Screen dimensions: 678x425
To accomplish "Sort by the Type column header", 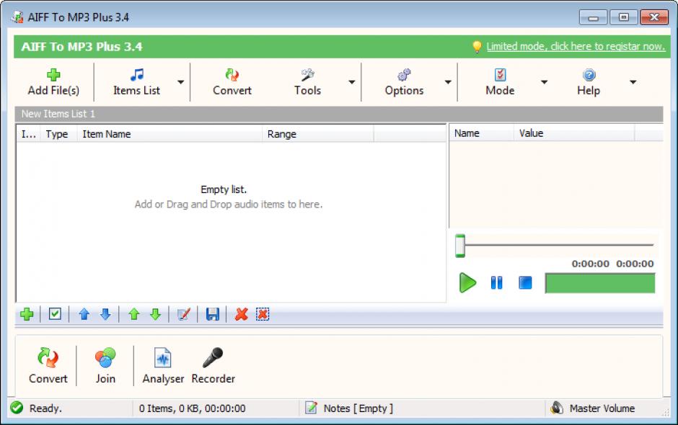I will click(59, 134).
